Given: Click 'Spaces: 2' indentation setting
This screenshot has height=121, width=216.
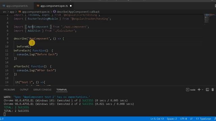Looking at the screenshot, I should (x=172, y=119).
